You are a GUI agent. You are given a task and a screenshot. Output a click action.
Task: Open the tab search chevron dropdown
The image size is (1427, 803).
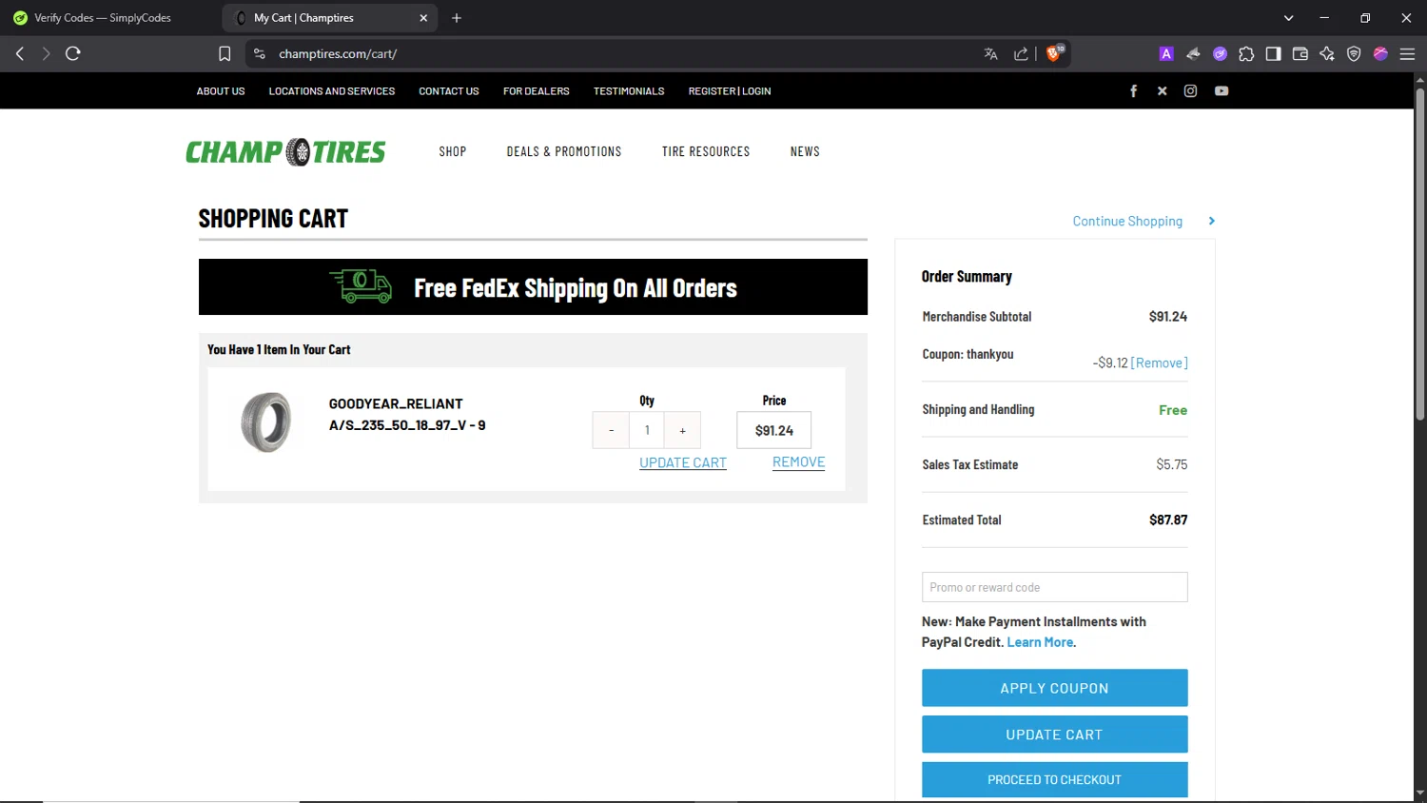(1288, 18)
